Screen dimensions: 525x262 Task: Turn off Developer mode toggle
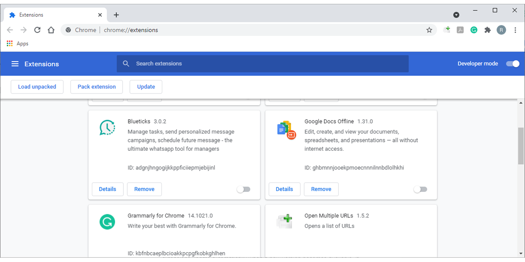coord(512,64)
